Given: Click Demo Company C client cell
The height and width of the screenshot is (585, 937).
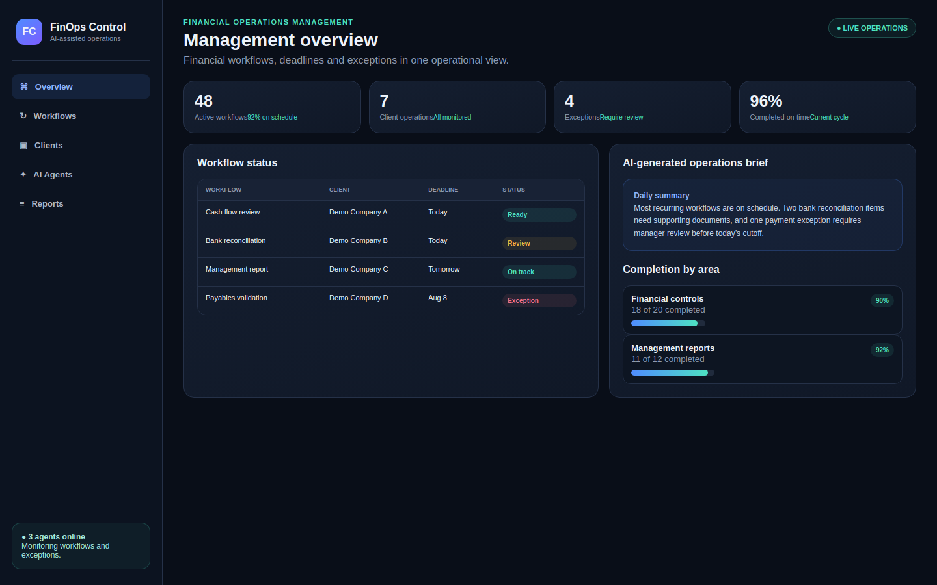Looking at the screenshot, I should pyautogui.click(x=359, y=269).
